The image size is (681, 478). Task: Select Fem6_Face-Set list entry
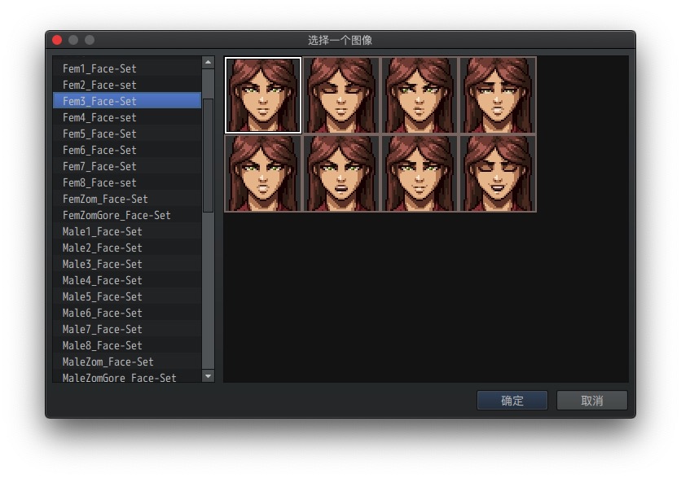[x=127, y=150]
